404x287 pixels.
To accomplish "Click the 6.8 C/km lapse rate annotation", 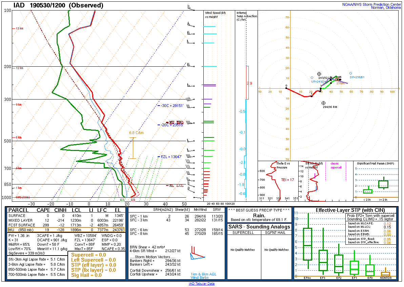I will coord(136,133).
